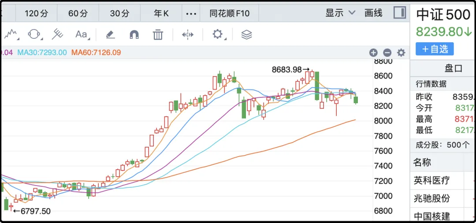
Task: Open the layers stack icon
Action: tap(247, 34)
